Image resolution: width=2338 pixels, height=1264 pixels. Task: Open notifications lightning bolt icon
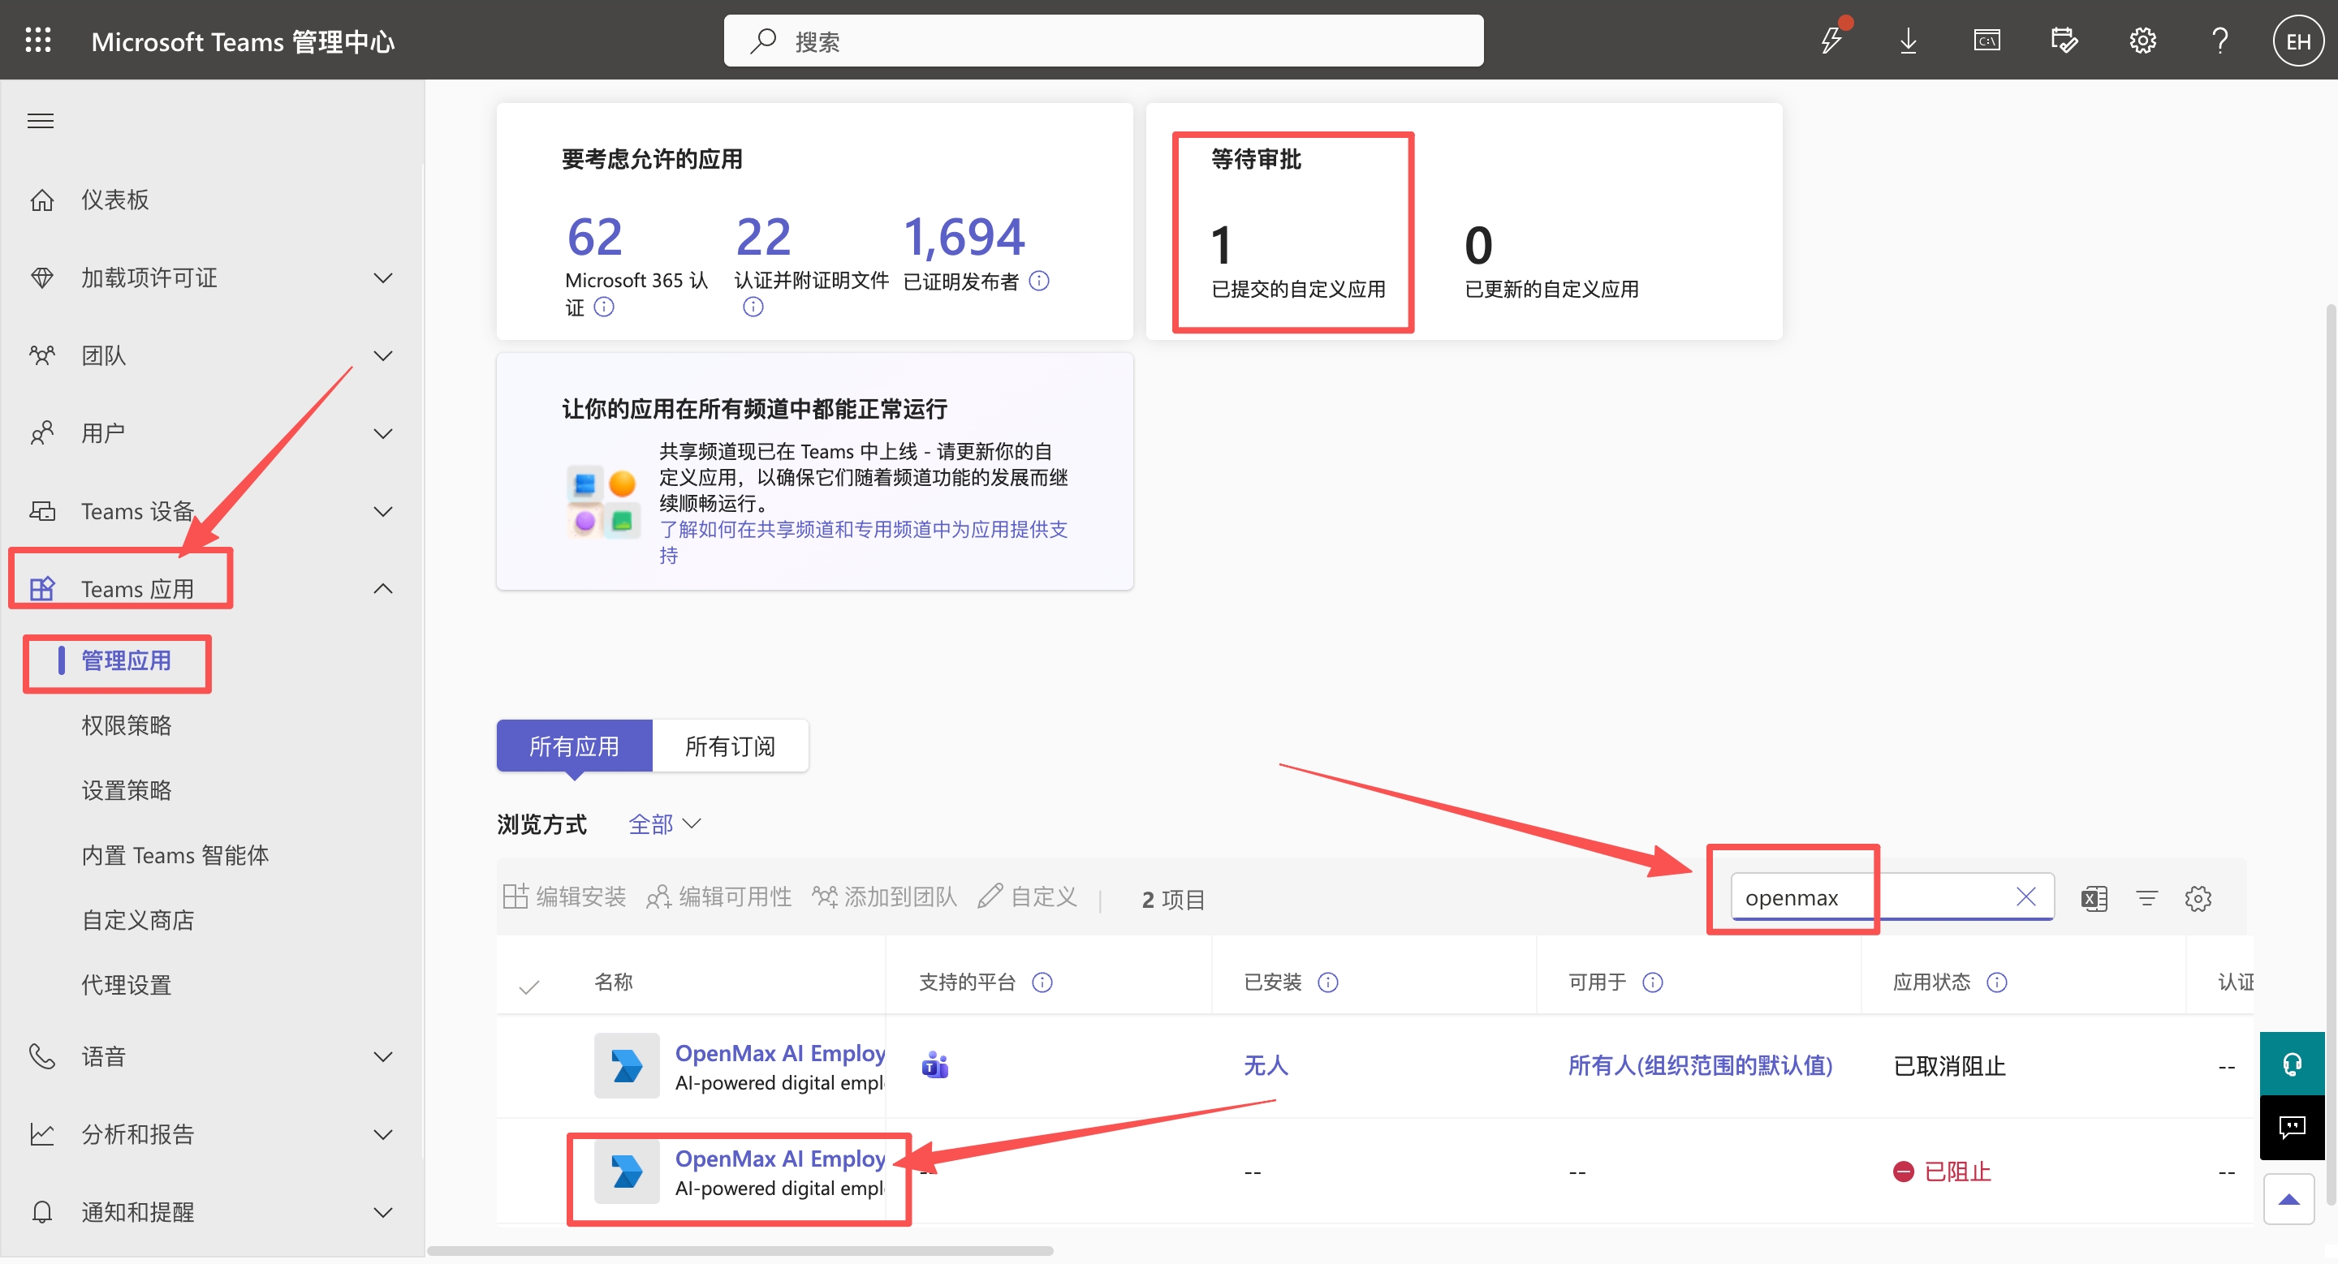1831,40
